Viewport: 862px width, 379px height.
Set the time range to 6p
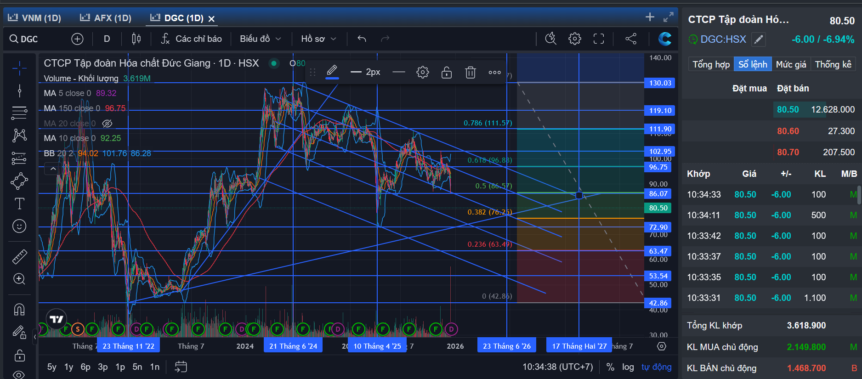coord(85,367)
